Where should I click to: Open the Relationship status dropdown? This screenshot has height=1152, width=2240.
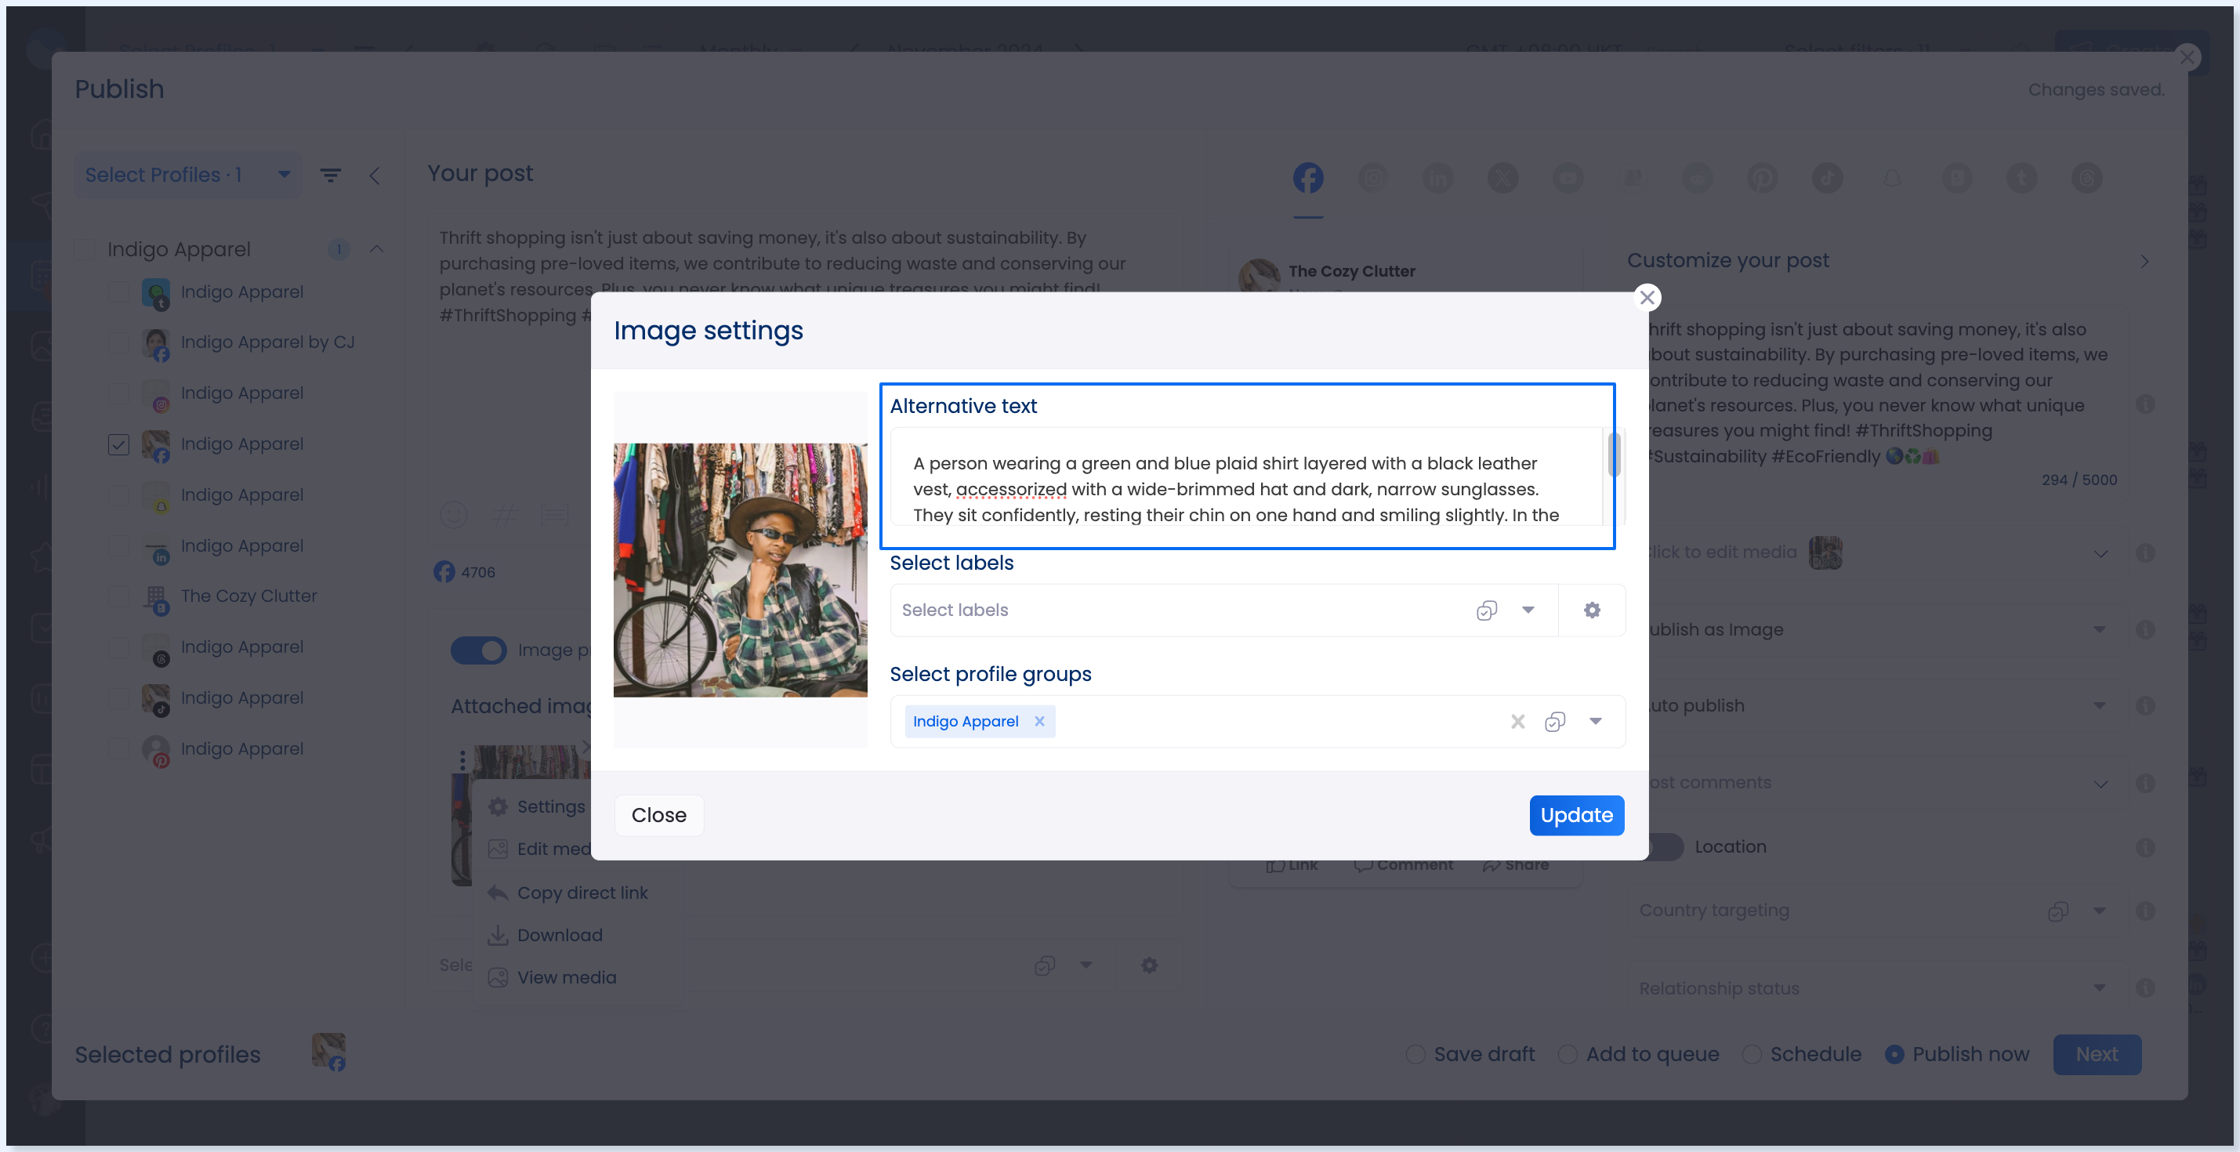click(2100, 988)
